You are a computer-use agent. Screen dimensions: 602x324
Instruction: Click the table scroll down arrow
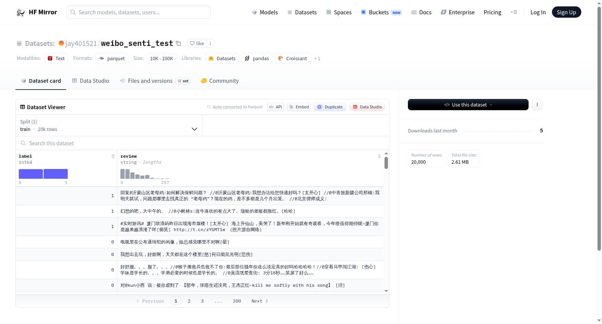tap(386, 291)
